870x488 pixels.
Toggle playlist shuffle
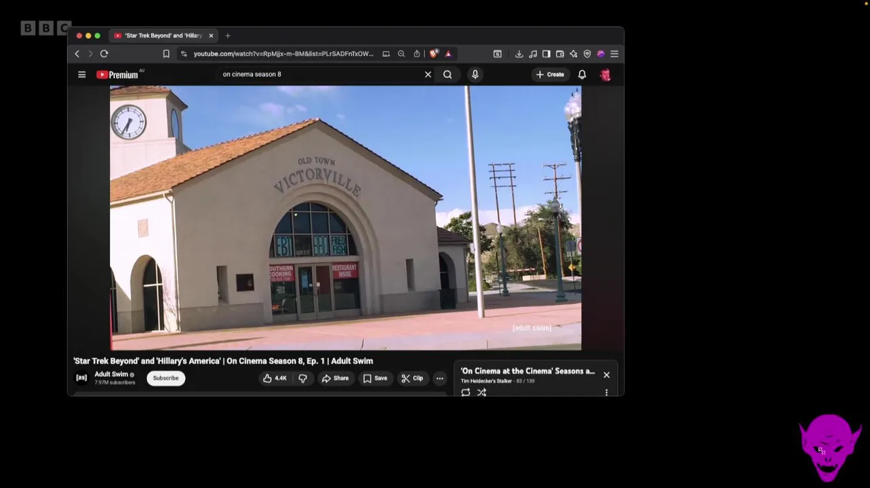[481, 392]
